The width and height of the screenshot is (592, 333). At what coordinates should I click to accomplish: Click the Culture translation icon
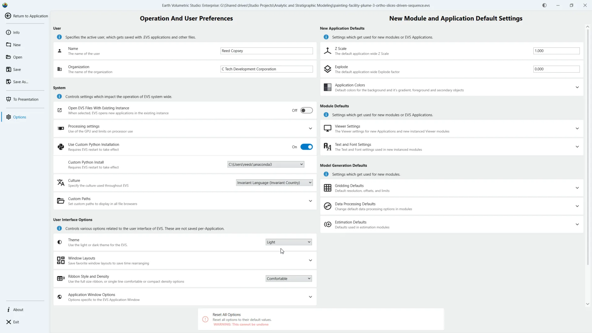pyautogui.click(x=61, y=183)
